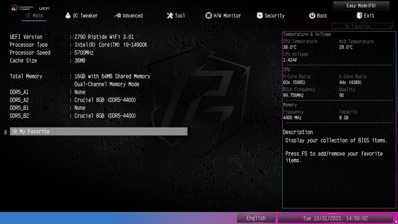Click the Boot power icon
The height and width of the screenshot is (224, 398).
(x=312, y=15)
